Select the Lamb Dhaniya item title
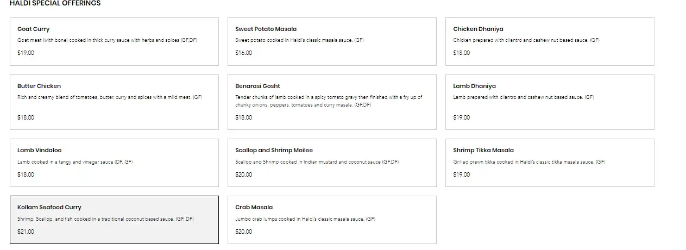This screenshot has height=250, width=686. pyautogui.click(x=474, y=86)
